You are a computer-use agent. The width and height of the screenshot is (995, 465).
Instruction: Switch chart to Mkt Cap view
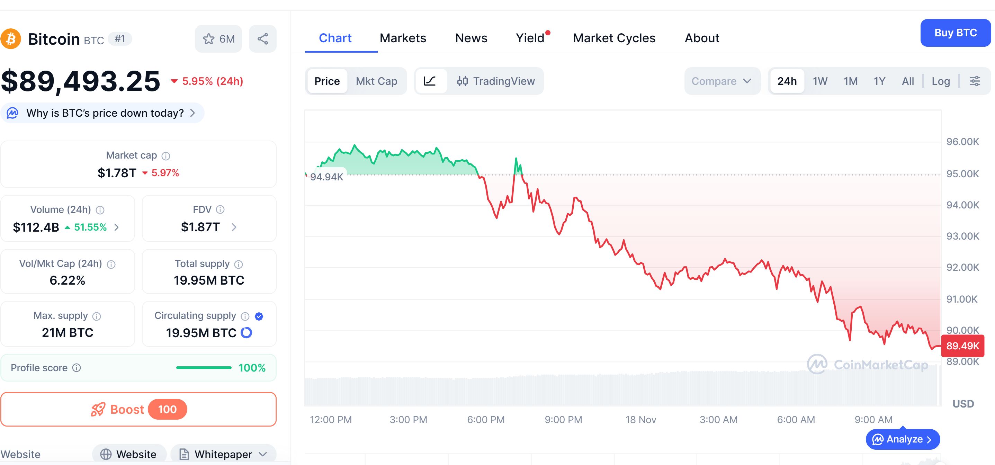tap(377, 81)
